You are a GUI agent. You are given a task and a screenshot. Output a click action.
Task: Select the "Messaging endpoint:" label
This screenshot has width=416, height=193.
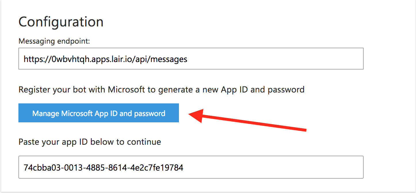(54, 41)
